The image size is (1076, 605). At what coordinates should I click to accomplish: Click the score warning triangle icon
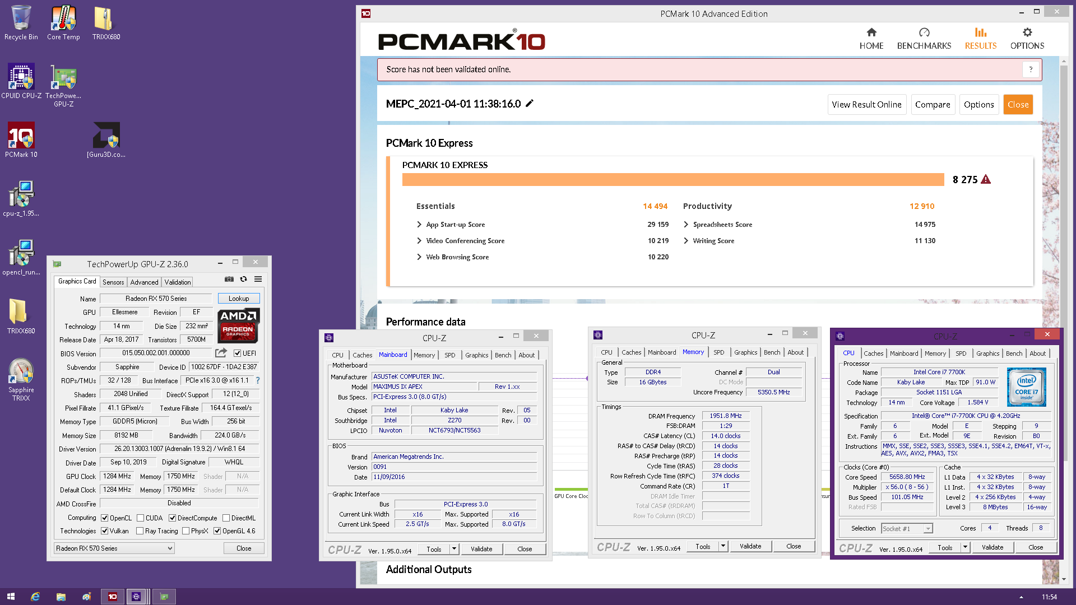986,179
